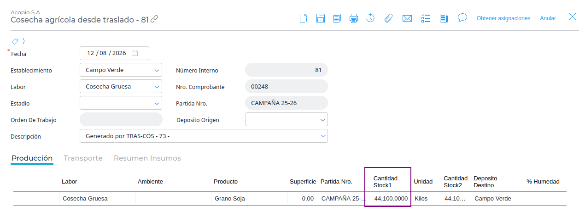Expand the tag chevron arrow
Viewport: 579px width, 212px height.
point(23,41)
